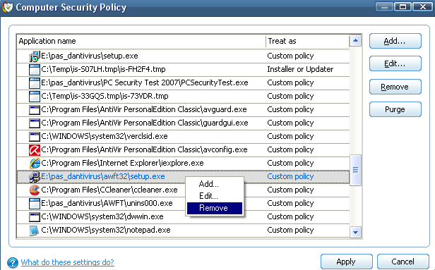Click the guardgui.exe application icon
The width and height of the screenshot is (435, 270).
pyautogui.click(x=35, y=123)
